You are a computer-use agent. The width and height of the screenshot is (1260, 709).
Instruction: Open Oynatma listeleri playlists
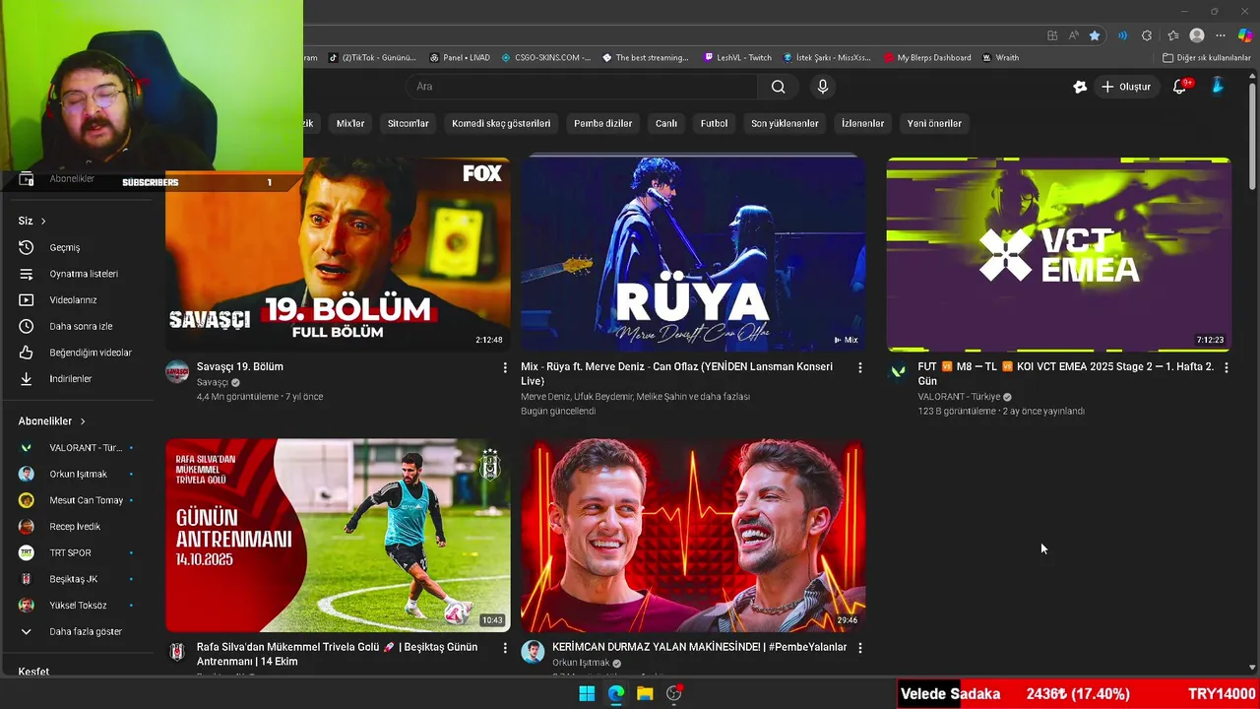[x=84, y=274]
